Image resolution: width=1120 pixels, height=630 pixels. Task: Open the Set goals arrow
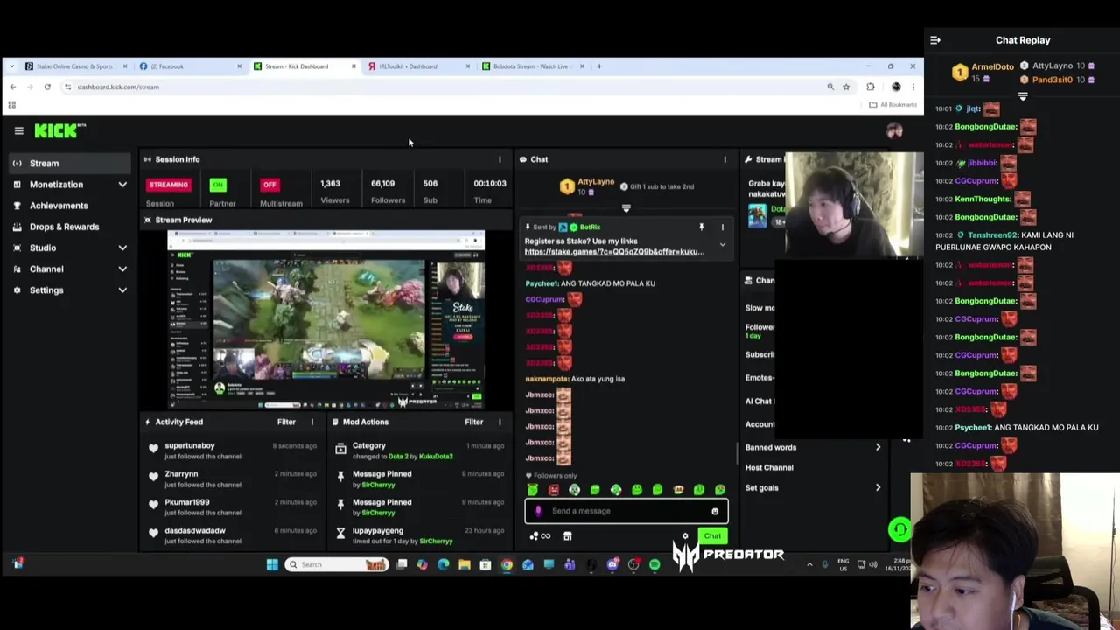(x=878, y=488)
